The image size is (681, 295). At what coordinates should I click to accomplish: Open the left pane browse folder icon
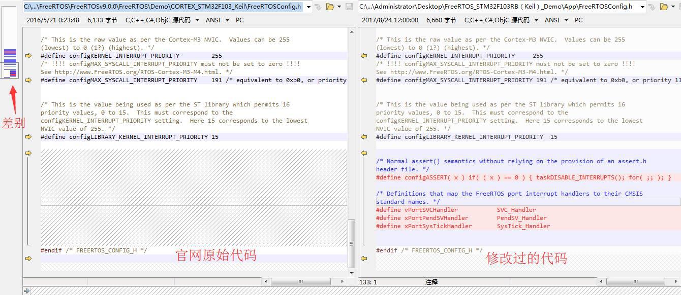click(x=330, y=7)
